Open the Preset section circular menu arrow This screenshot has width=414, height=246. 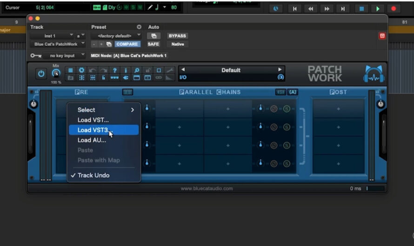139,27
